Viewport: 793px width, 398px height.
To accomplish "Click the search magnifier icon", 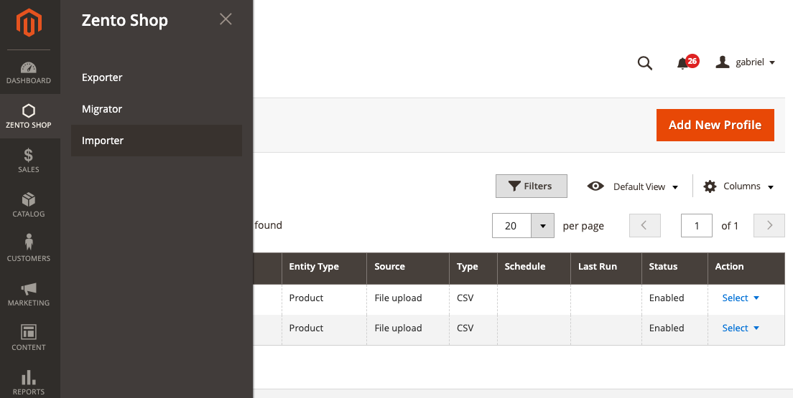I will (x=645, y=63).
